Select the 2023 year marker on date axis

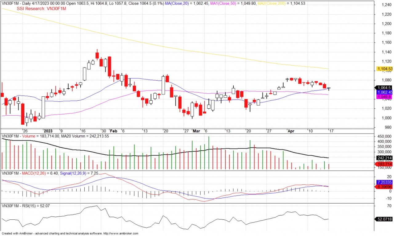49,131
